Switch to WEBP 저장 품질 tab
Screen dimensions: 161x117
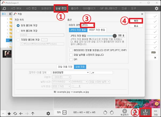pyautogui.click(x=97, y=30)
